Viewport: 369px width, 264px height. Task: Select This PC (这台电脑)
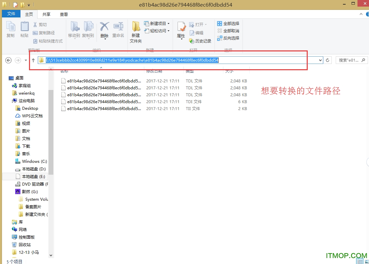[x=23, y=101]
